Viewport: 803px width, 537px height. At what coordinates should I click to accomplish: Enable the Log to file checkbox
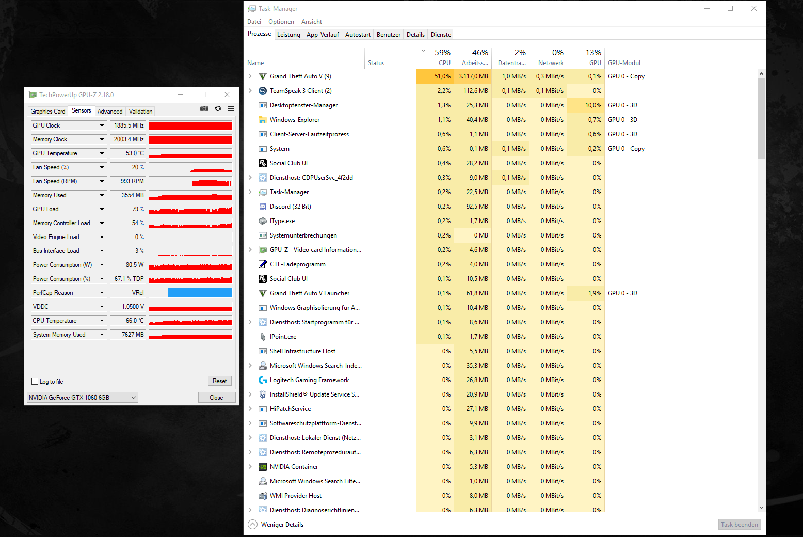click(35, 382)
